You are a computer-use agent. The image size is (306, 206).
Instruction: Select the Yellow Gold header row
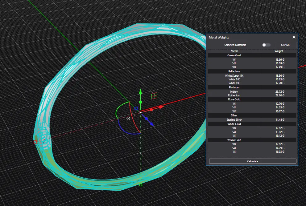[252, 140]
